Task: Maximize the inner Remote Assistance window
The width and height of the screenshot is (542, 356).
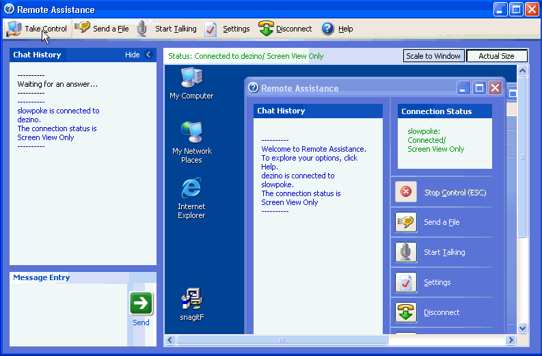Action: pos(479,87)
